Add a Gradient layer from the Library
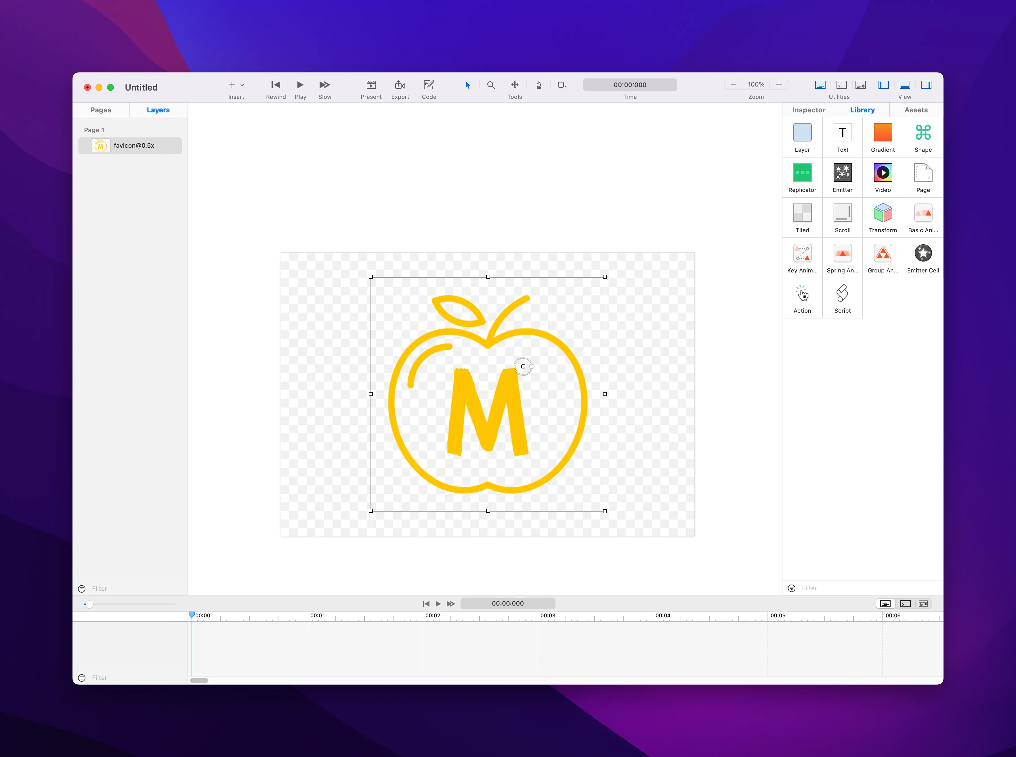The image size is (1016, 757). click(x=883, y=137)
